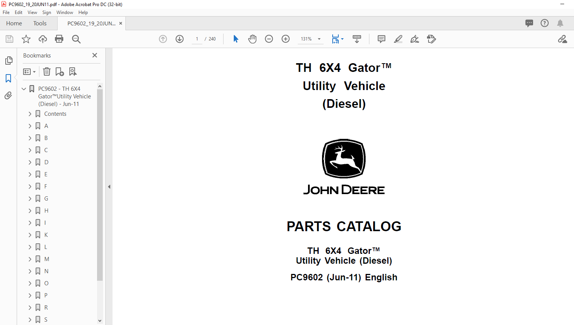574x325 pixels.
Task: Select the Highlight text tool
Action: tap(398, 39)
